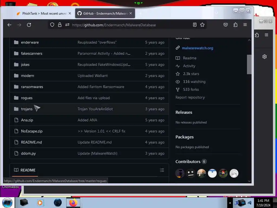Click the page vertical scrollbar thumb
277x208 pixels.
[x=249, y=64]
